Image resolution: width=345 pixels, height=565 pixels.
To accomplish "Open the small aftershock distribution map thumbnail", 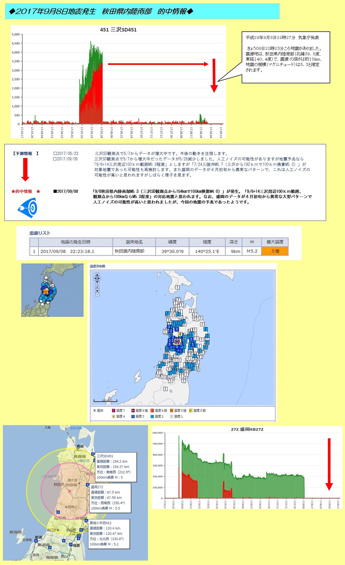I will (52, 290).
